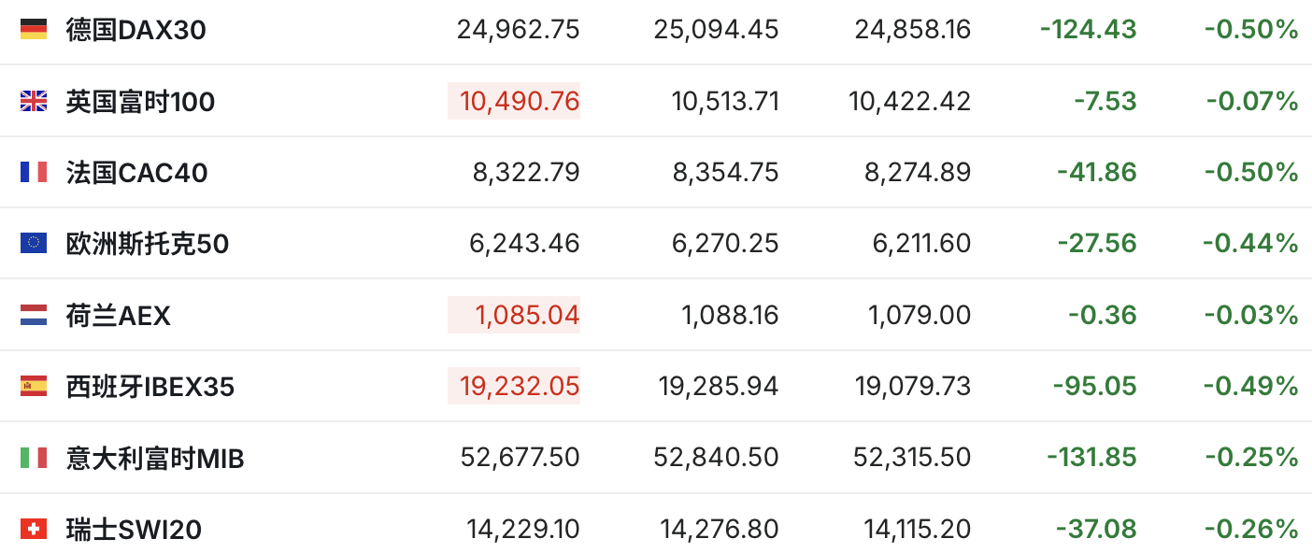Open the 法国CAC40 index page
The width and height of the screenshot is (1312, 553).
[137, 173]
